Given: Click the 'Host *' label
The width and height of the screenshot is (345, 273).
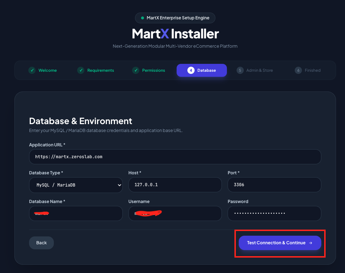Looking at the screenshot, I should pyautogui.click(x=135, y=173).
